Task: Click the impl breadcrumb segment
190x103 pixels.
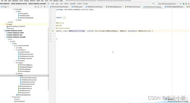Action: pos(85,4)
